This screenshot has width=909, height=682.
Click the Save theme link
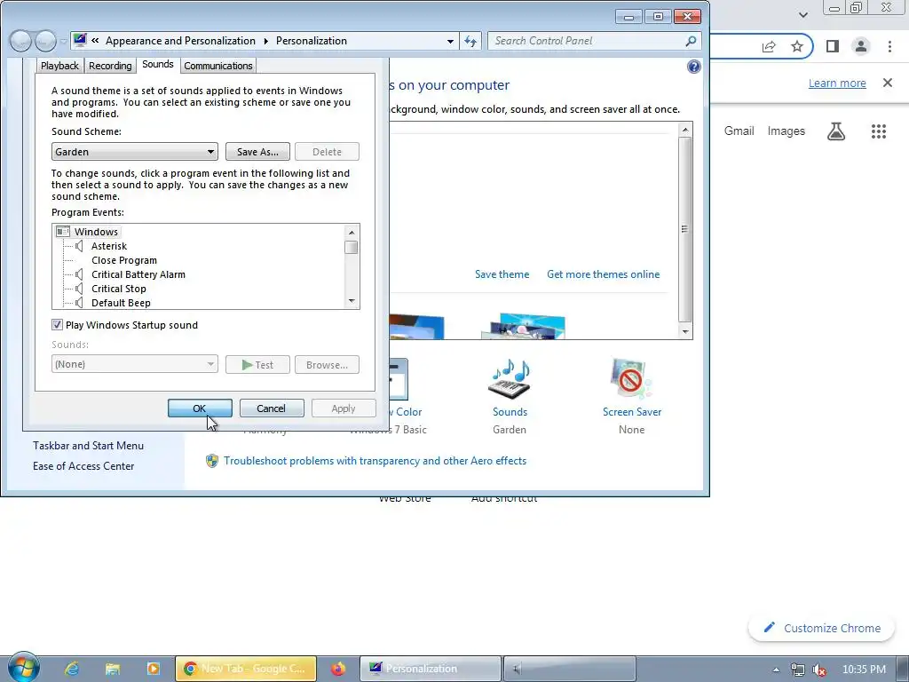pyautogui.click(x=502, y=274)
